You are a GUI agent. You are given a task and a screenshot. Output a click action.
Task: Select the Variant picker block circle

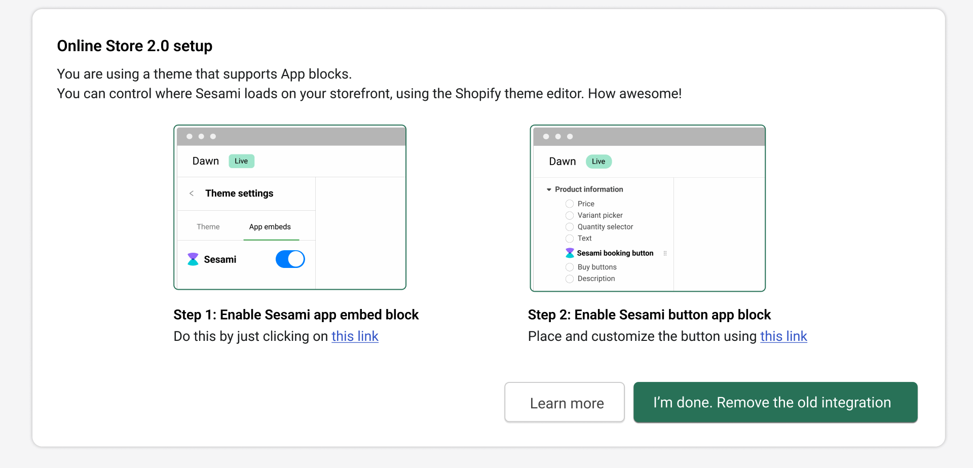pos(570,215)
